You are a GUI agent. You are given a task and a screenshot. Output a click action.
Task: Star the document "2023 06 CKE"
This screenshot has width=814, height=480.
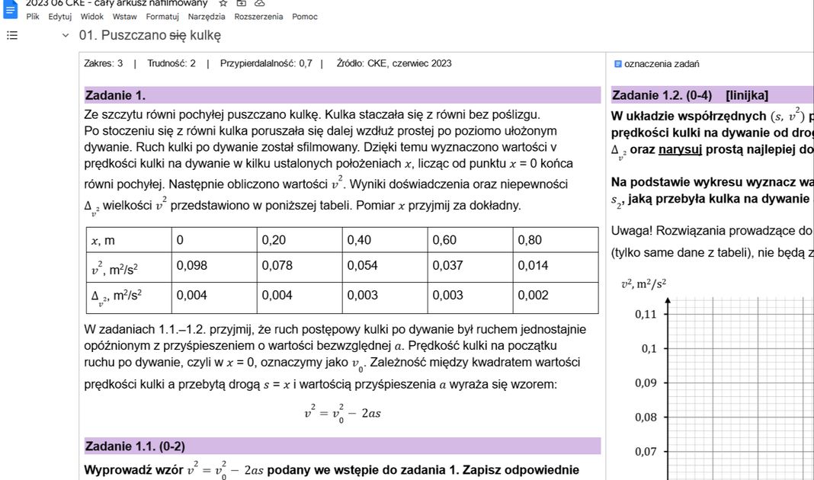click(x=221, y=3)
